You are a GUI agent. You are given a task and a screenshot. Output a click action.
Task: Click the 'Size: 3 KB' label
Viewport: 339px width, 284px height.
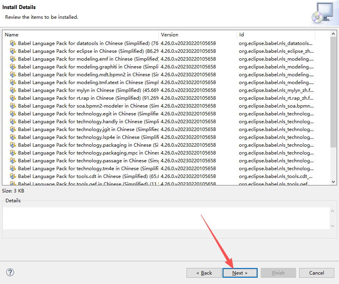pos(13,191)
